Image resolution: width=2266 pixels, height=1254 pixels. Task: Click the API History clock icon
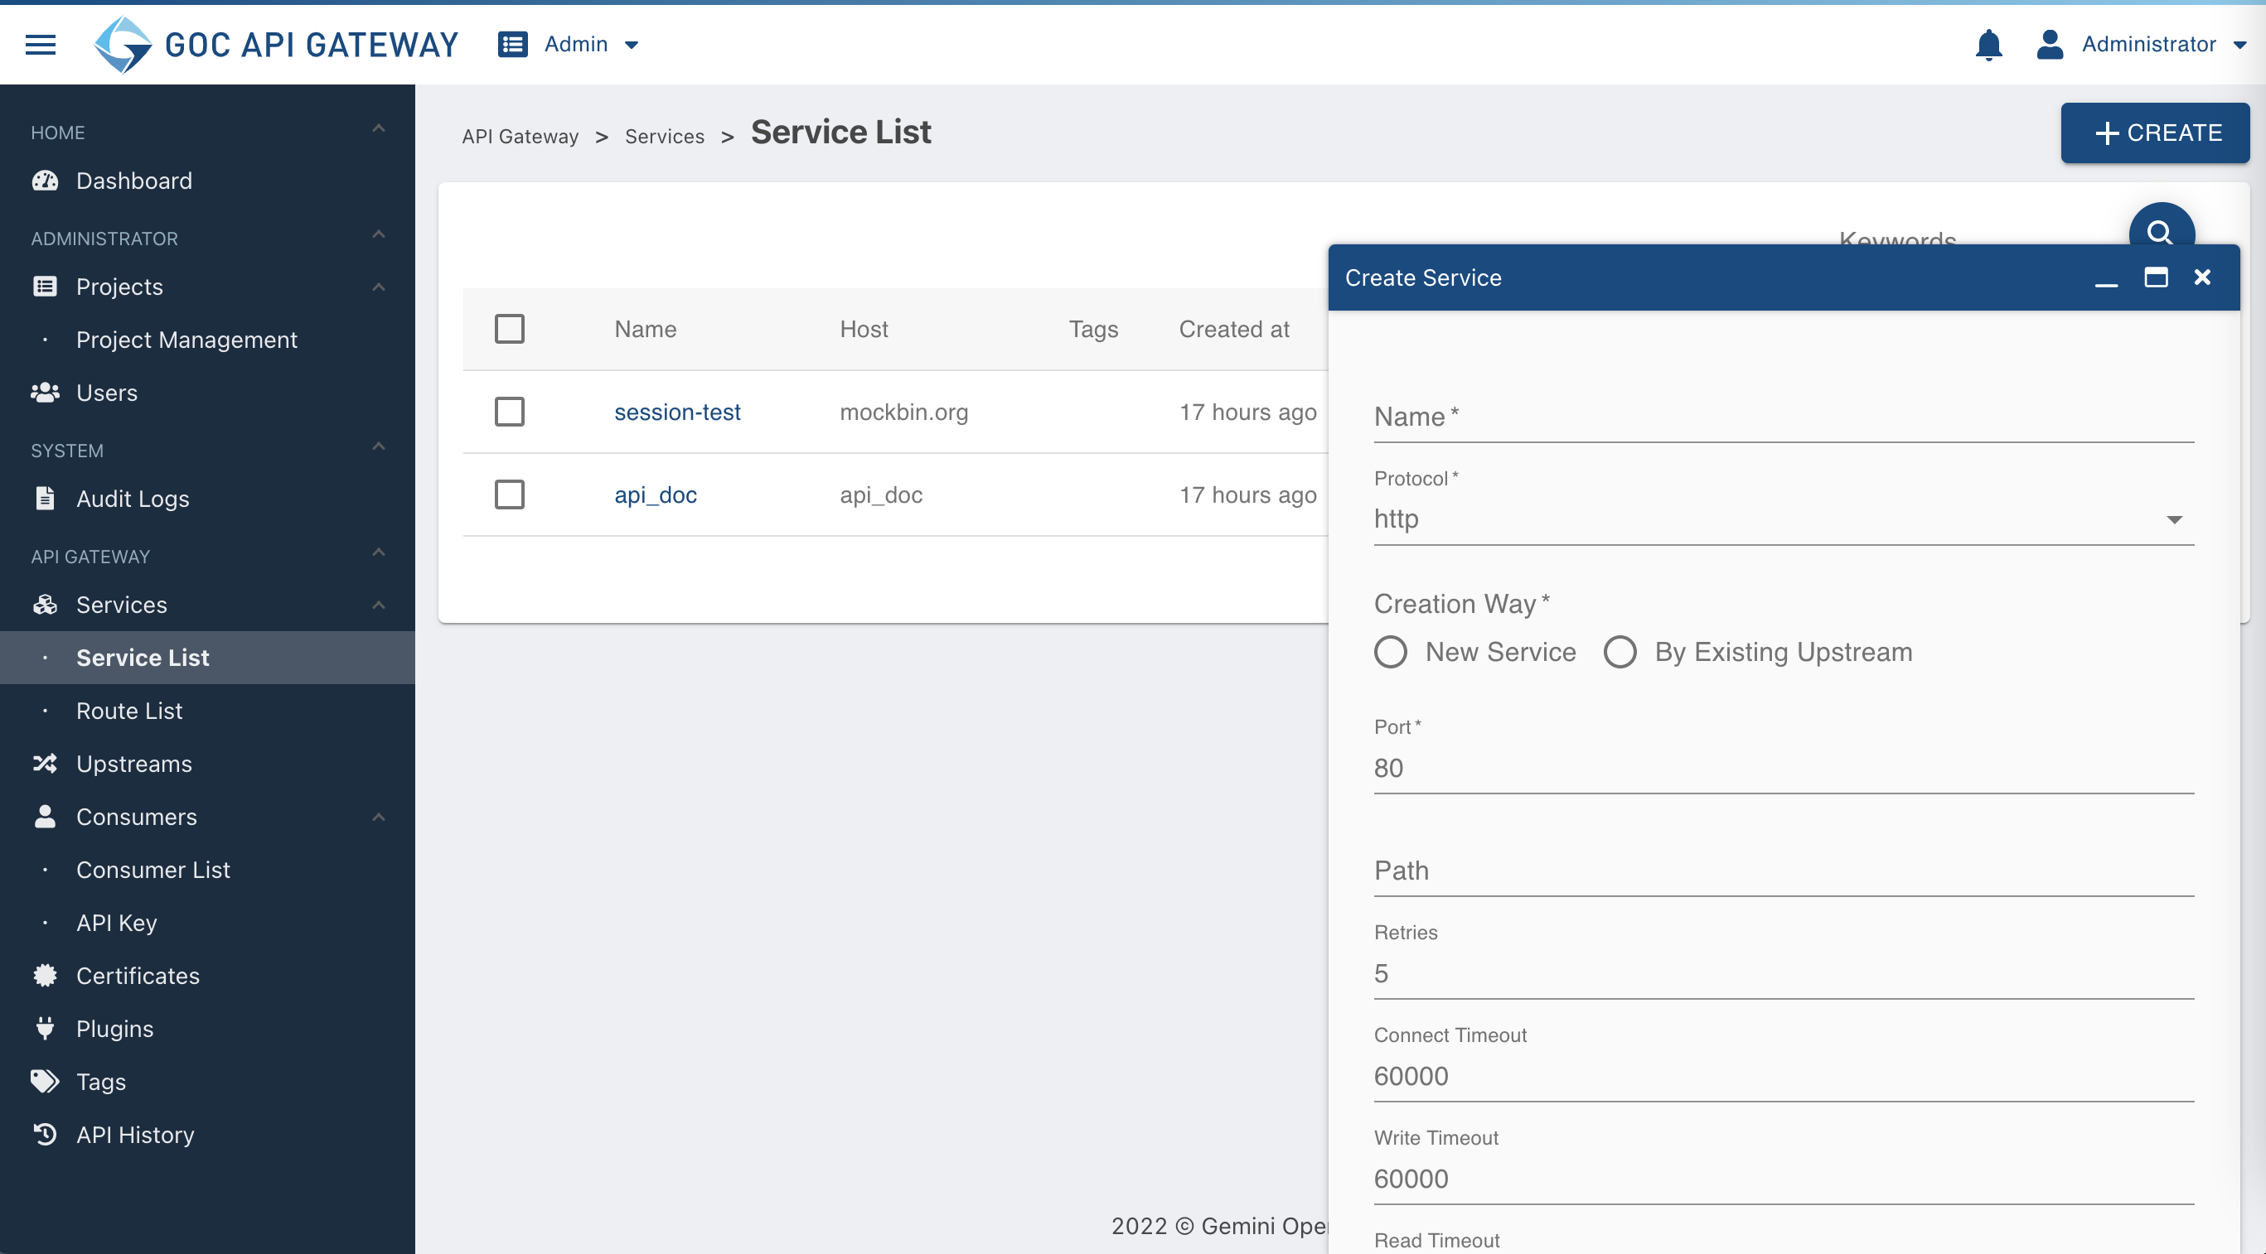tap(45, 1135)
